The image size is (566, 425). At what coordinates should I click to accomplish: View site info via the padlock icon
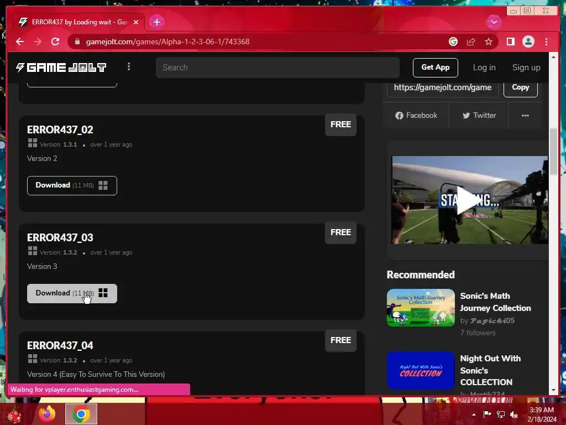77,42
